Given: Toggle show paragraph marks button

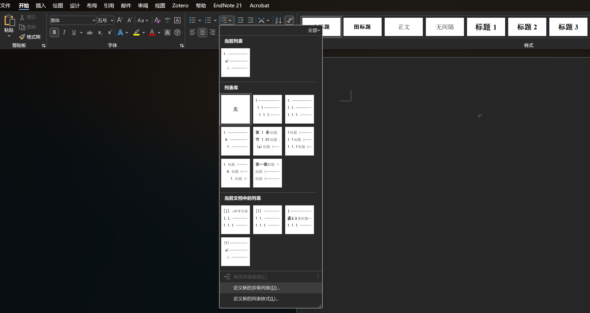Looking at the screenshot, I should point(289,20).
